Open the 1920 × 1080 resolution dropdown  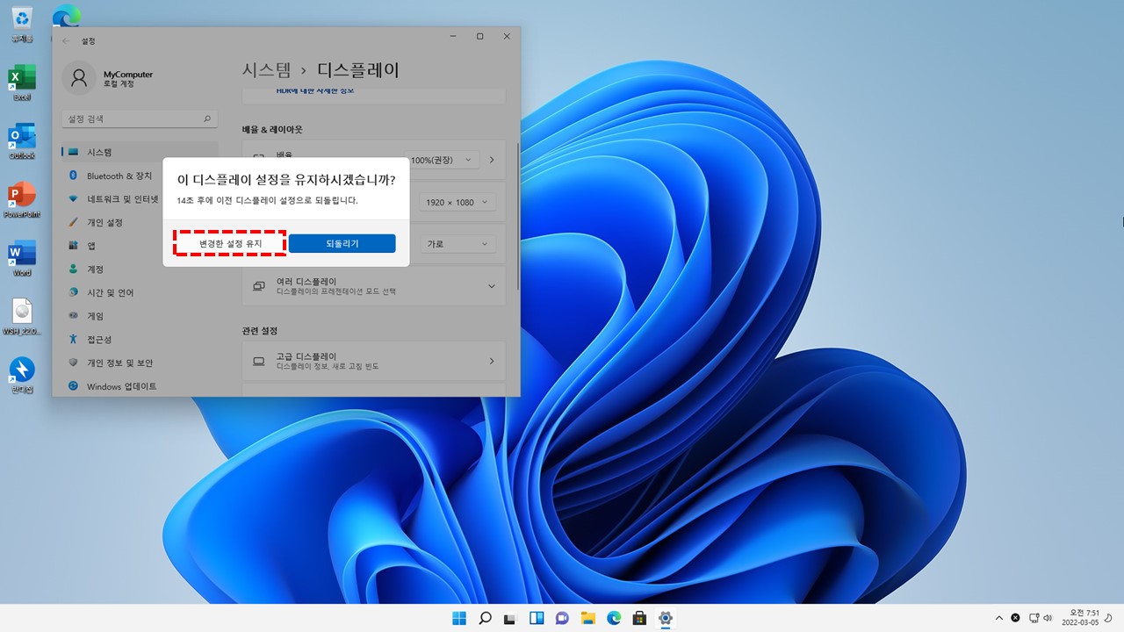[x=457, y=202]
